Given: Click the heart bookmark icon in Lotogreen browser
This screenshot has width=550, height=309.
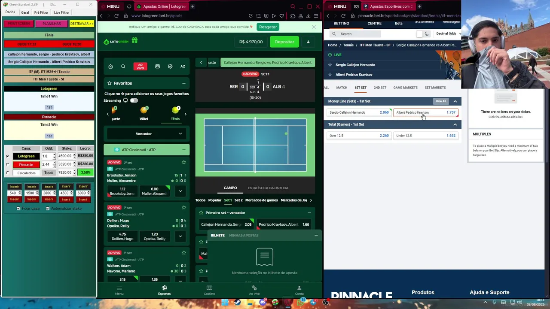Looking at the screenshot, I should [281, 16].
